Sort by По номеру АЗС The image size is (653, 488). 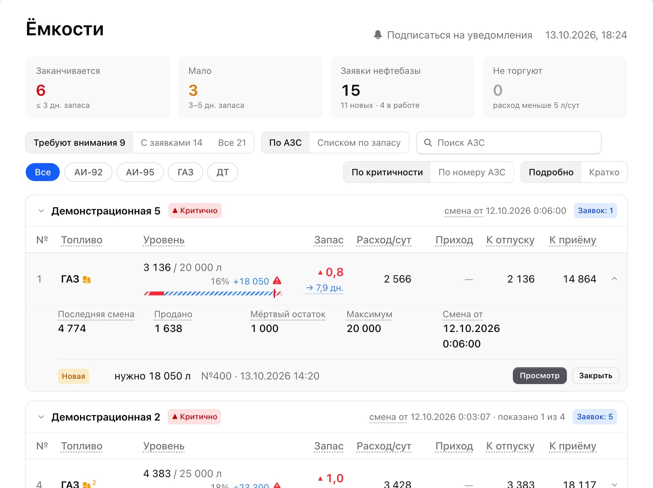pos(472,172)
